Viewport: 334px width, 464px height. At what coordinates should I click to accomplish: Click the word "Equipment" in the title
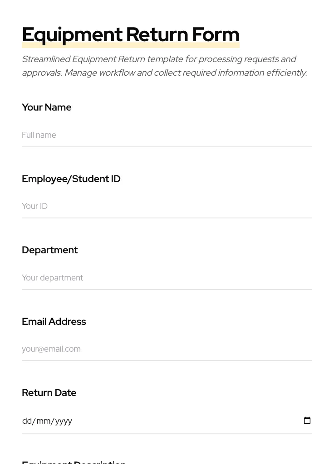coord(72,34)
